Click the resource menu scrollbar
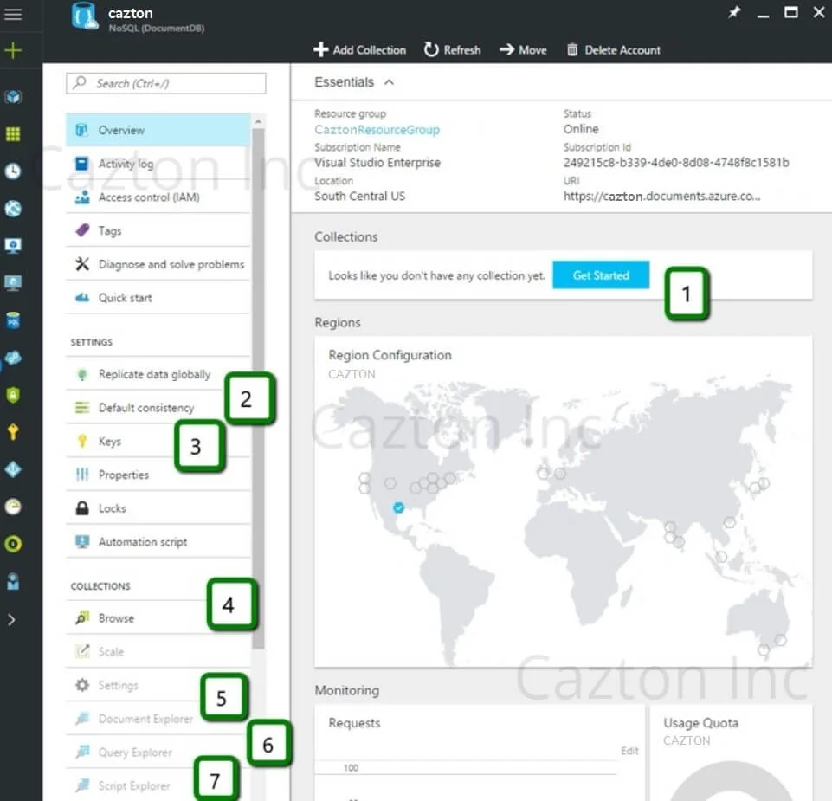 [258, 387]
